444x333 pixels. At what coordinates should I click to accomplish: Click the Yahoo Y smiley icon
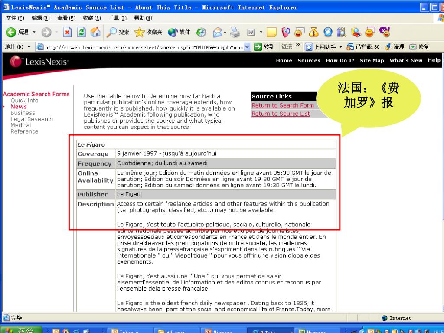[385, 32]
